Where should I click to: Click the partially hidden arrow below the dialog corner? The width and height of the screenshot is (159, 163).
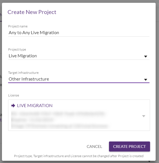[149, 161]
